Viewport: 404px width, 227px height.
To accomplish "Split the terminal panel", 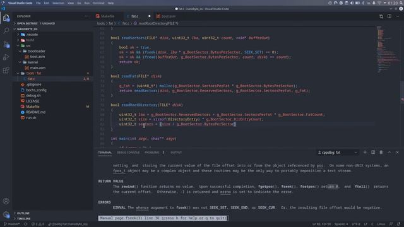I will click(373, 153).
